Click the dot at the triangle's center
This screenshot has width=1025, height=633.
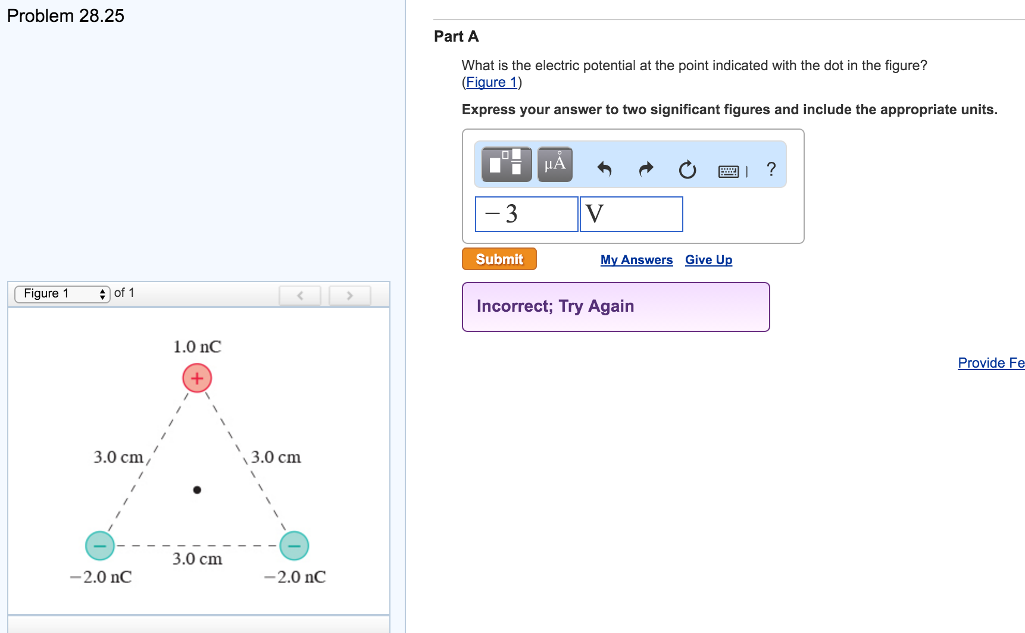point(196,490)
